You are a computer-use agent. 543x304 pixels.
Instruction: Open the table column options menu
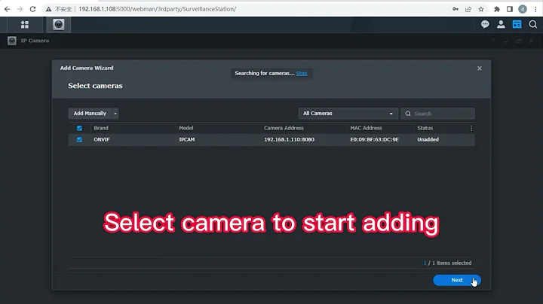tap(471, 128)
